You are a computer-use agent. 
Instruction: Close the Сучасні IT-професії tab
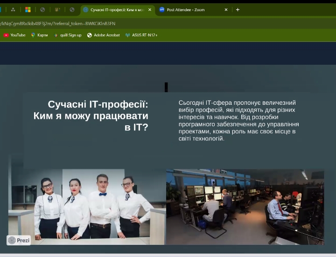(x=150, y=10)
